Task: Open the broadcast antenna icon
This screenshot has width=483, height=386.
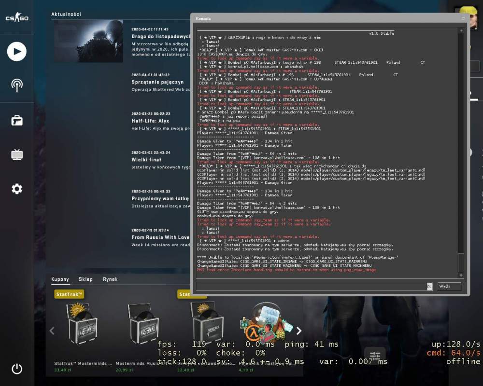Action: [x=17, y=85]
